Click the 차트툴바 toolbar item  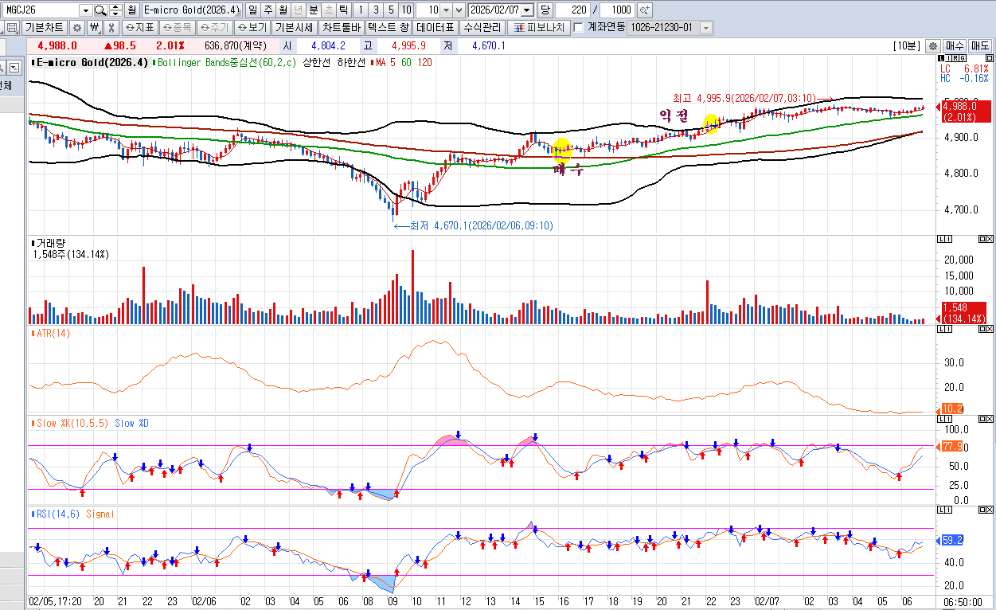342,27
